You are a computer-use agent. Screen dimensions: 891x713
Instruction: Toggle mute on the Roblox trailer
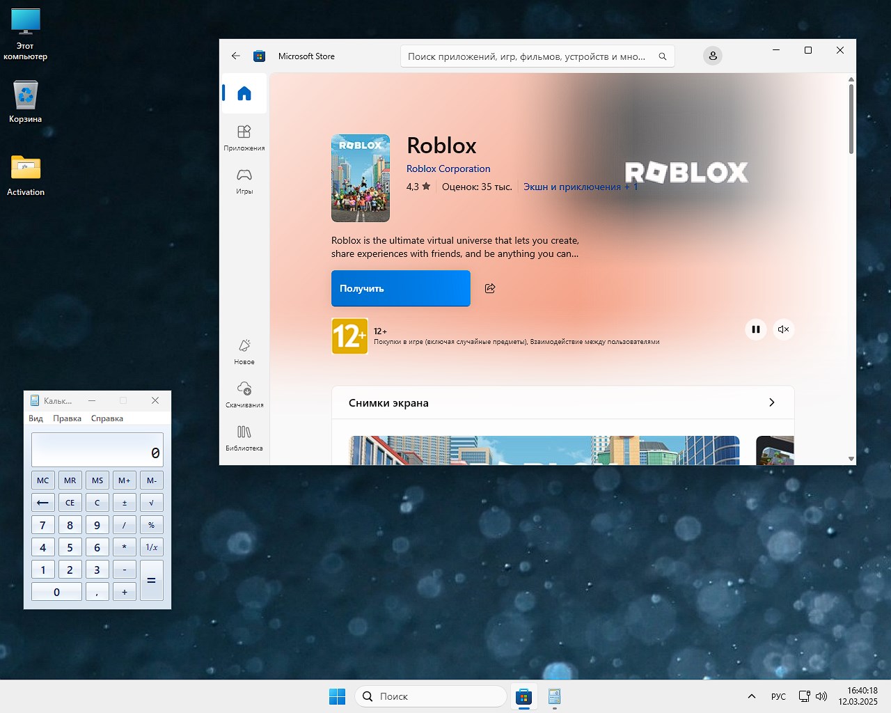pos(784,329)
